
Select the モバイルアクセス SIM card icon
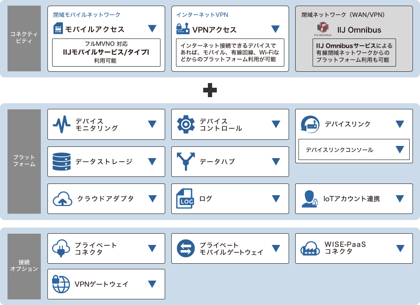coord(59,29)
